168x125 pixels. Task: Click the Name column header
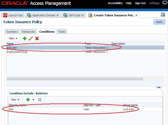(x=45, y=44)
